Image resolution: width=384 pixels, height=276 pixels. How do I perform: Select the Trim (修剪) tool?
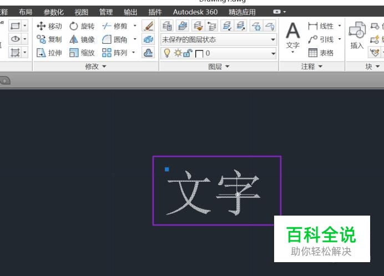(115, 26)
